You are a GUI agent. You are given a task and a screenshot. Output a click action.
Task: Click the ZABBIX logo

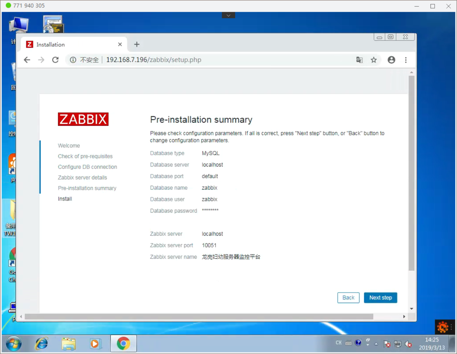tap(83, 119)
